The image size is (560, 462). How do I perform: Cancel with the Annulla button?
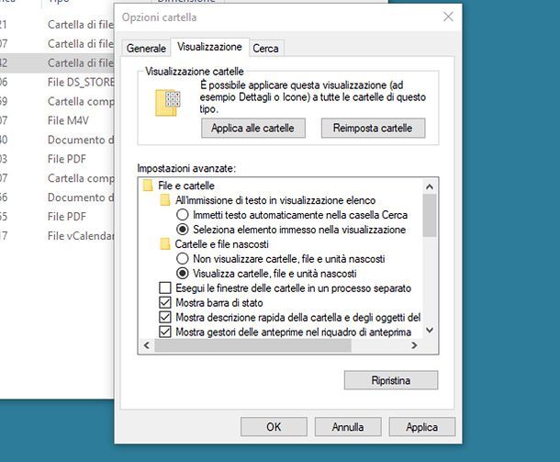(348, 427)
